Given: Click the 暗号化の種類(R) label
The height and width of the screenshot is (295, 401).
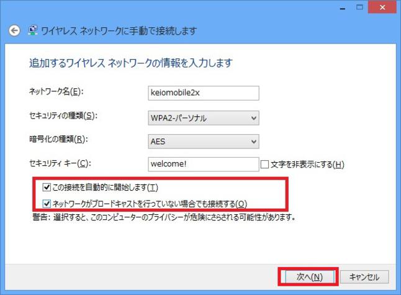Looking at the screenshot, I should click(58, 140).
